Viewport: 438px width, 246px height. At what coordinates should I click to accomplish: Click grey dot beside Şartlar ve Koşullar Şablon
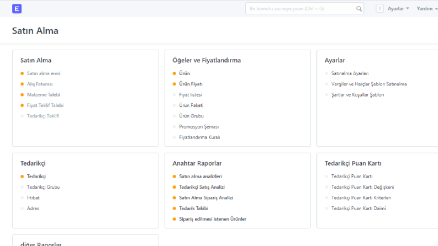coord(326,94)
